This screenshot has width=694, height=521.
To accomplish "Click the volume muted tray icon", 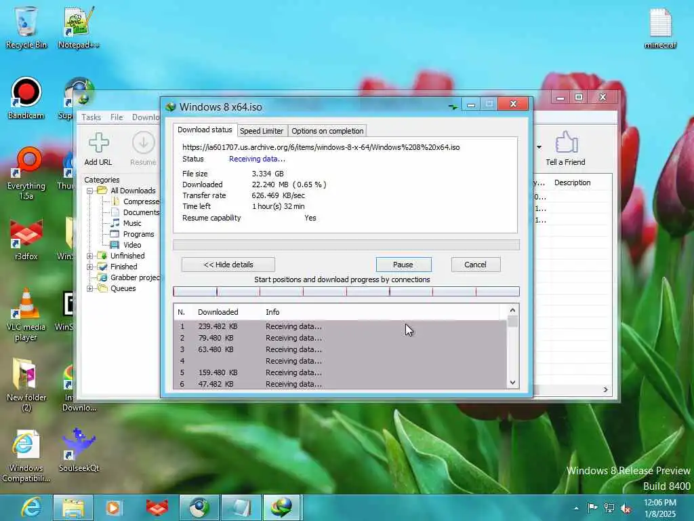I will tap(626, 508).
